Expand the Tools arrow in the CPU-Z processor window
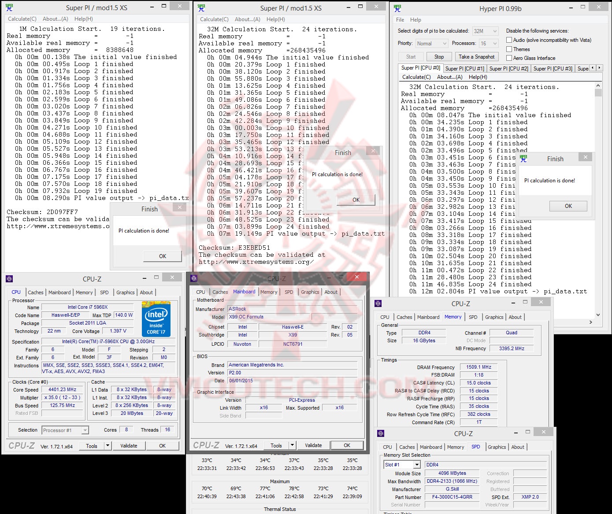The image size is (612, 514). 108,446
